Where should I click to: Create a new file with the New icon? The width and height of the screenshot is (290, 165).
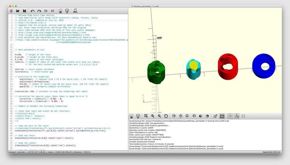(11, 11)
